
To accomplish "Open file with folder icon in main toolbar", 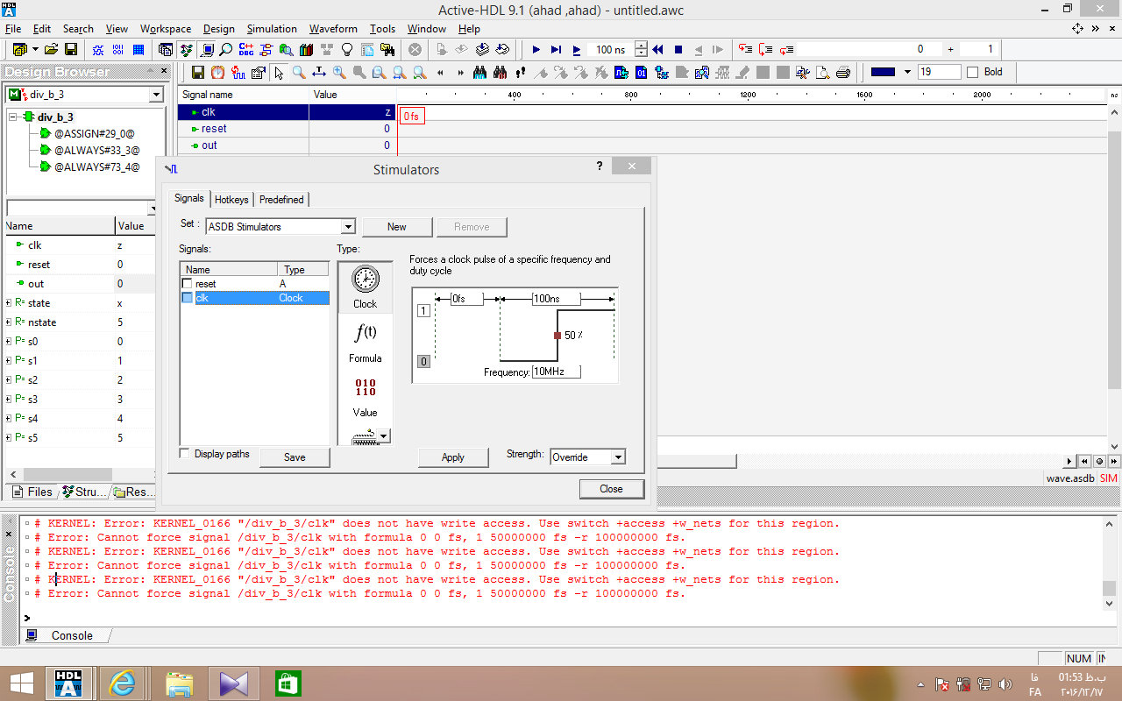I will point(51,50).
